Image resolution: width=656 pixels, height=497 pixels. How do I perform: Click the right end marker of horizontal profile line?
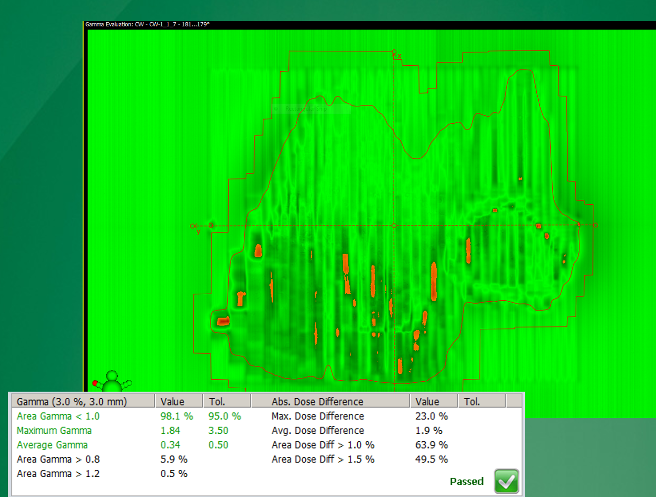click(595, 225)
